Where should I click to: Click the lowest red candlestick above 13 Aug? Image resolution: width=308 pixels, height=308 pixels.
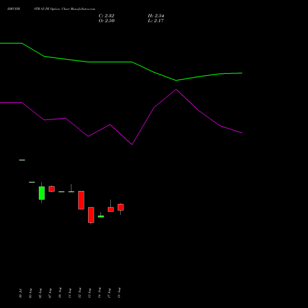point(91,215)
